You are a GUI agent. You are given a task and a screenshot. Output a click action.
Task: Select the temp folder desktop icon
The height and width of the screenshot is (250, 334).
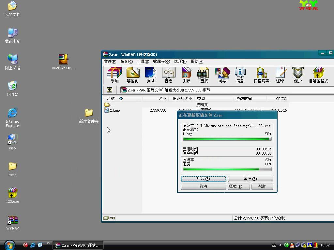point(12,169)
